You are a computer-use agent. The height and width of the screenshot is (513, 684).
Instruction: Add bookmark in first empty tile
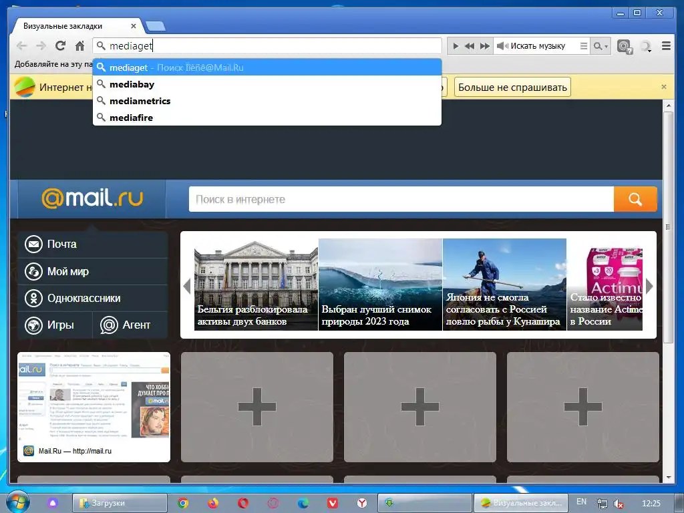[257, 407]
